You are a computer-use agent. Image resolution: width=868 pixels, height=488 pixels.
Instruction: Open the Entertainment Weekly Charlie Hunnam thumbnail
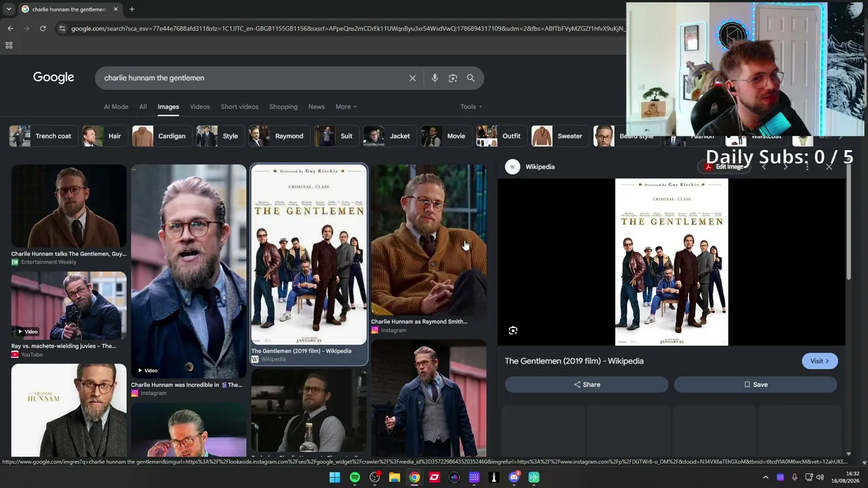click(x=68, y=206)
